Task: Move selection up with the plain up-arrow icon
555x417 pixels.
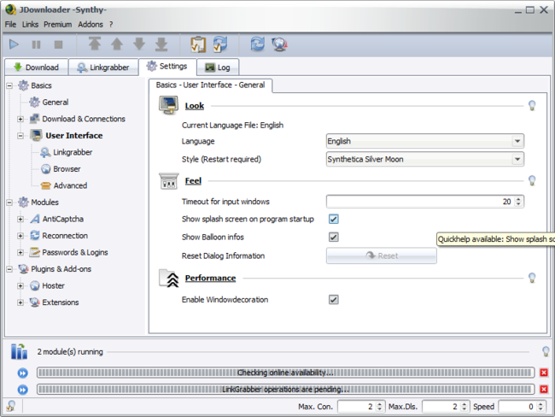Action: click(x=117, y=44)
